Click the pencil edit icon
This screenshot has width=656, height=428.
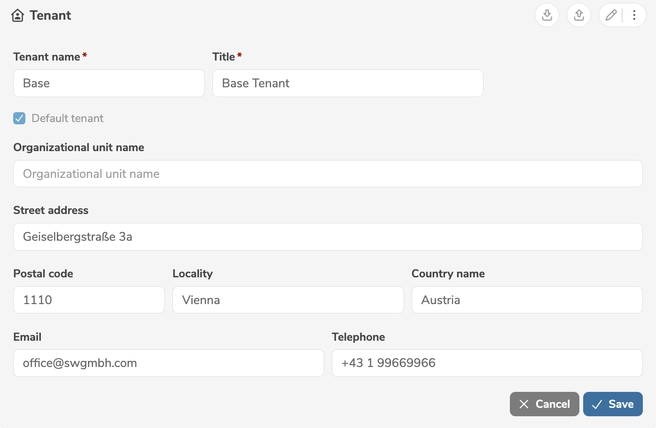pyautogui.click(x=611, y=15)
